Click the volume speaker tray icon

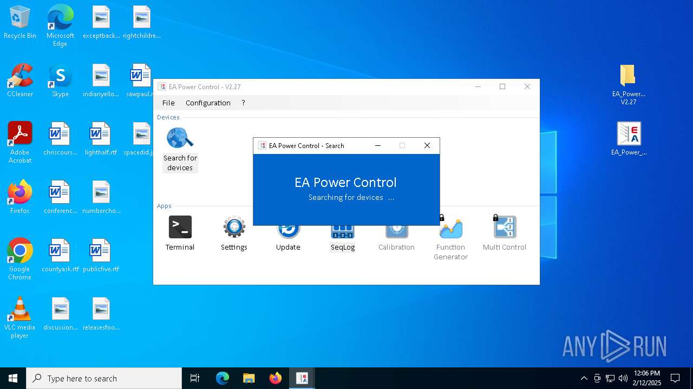[623, 378]
